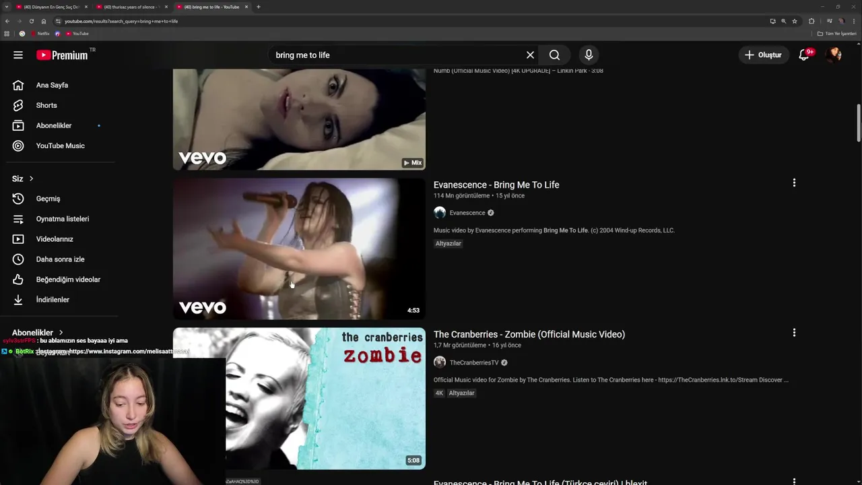The height and width of the screenshot is (485, 862).
Task: Open options menu for Cranberries Zombie video
Action: pos(794,332)
